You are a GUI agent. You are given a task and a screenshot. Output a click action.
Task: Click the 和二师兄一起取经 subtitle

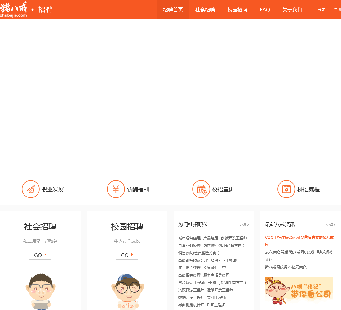click(x=40, y=241)
